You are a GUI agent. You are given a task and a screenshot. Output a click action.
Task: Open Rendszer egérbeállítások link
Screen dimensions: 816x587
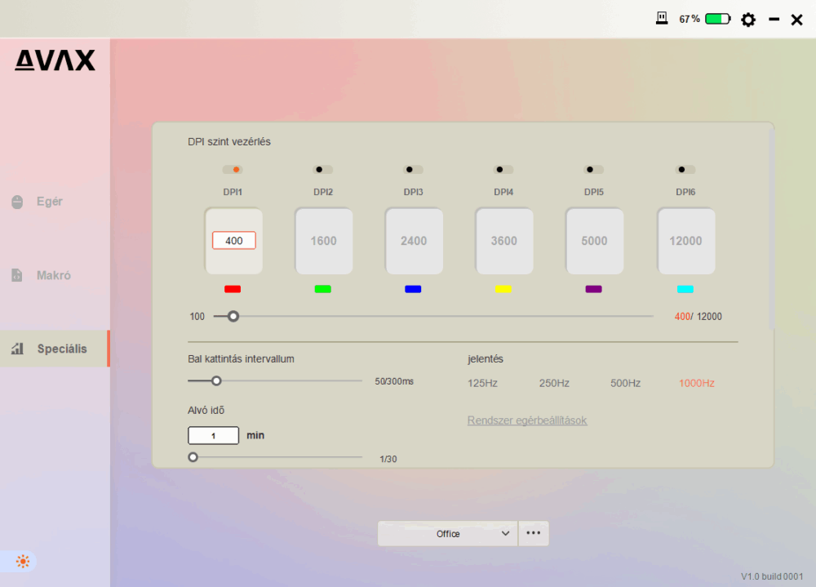pos(527,420)
